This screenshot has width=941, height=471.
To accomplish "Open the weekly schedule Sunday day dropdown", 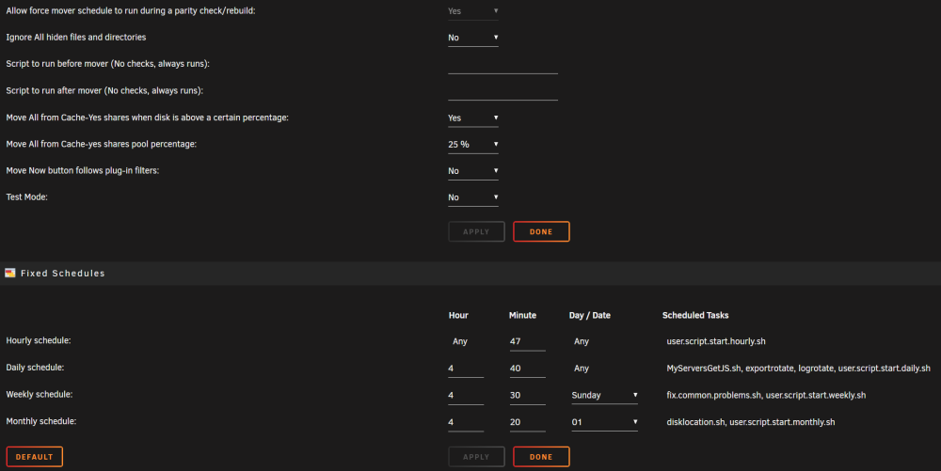I will [x=604, y=396].
